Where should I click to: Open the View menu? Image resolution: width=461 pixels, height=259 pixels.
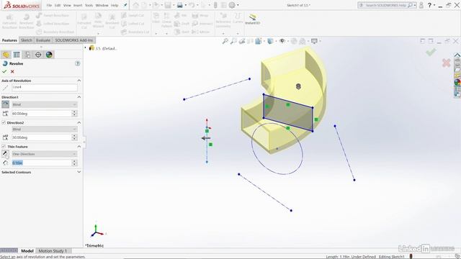[x=67, y=5]
